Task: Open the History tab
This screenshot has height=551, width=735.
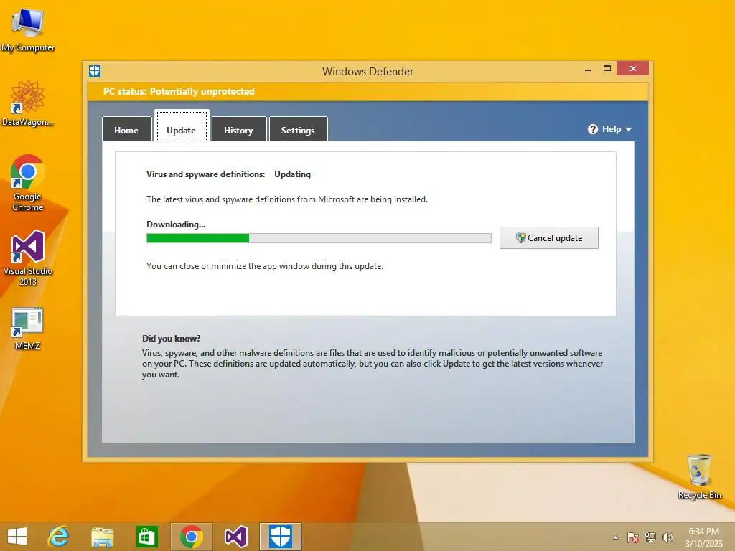Action: (238, 129)
